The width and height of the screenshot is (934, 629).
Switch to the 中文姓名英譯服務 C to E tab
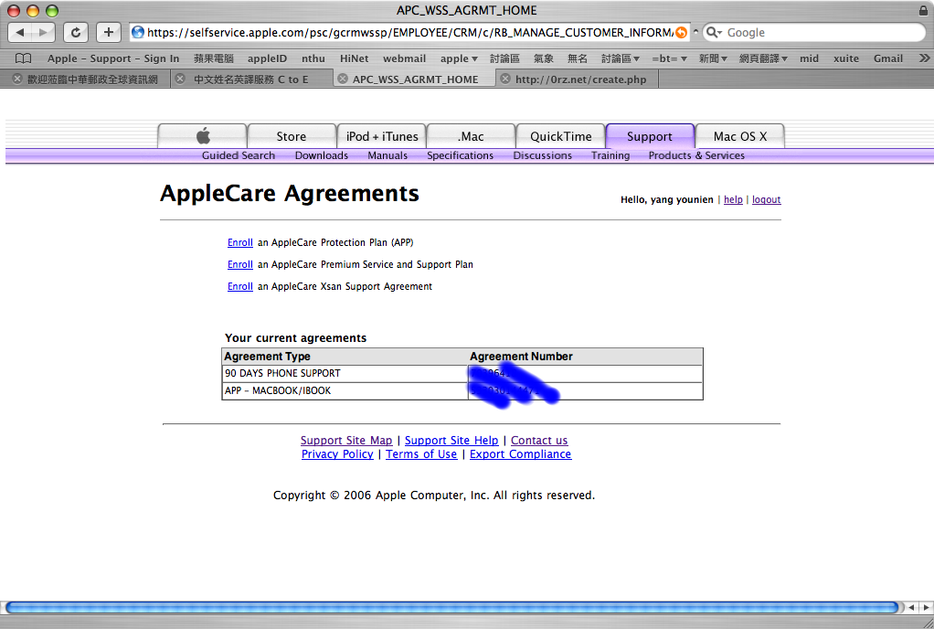tap(250, 80)
